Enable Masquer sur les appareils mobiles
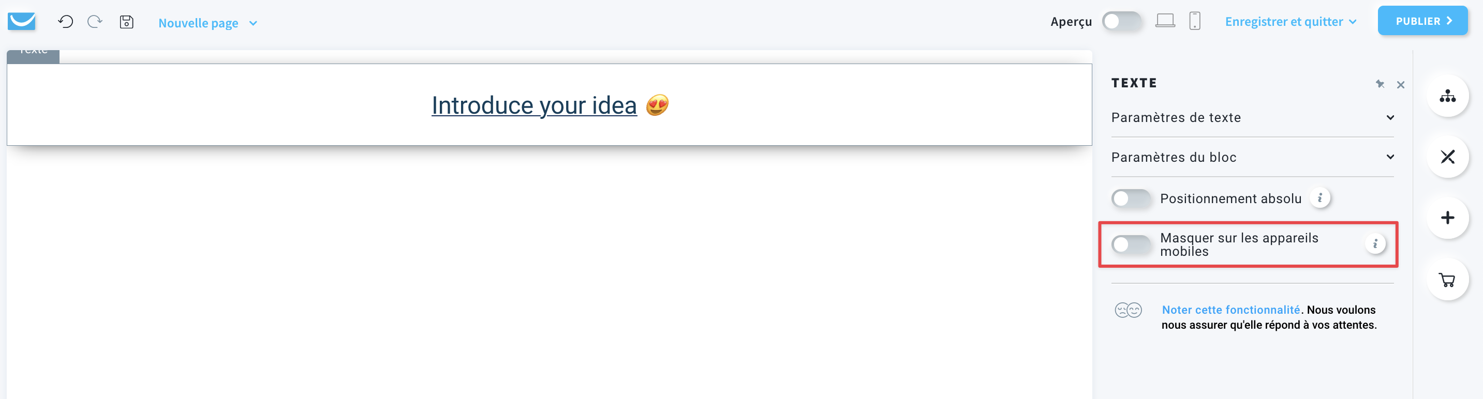The width and height of the screenshot is (1483, 399). 1131,245
